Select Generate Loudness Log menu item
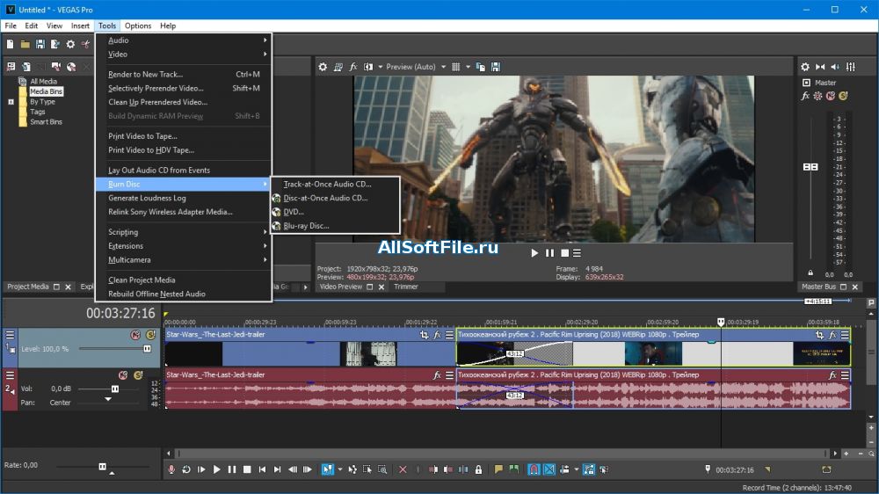This screenshot has width=879, height=494. pyautogui.click(x=184, y=198)
